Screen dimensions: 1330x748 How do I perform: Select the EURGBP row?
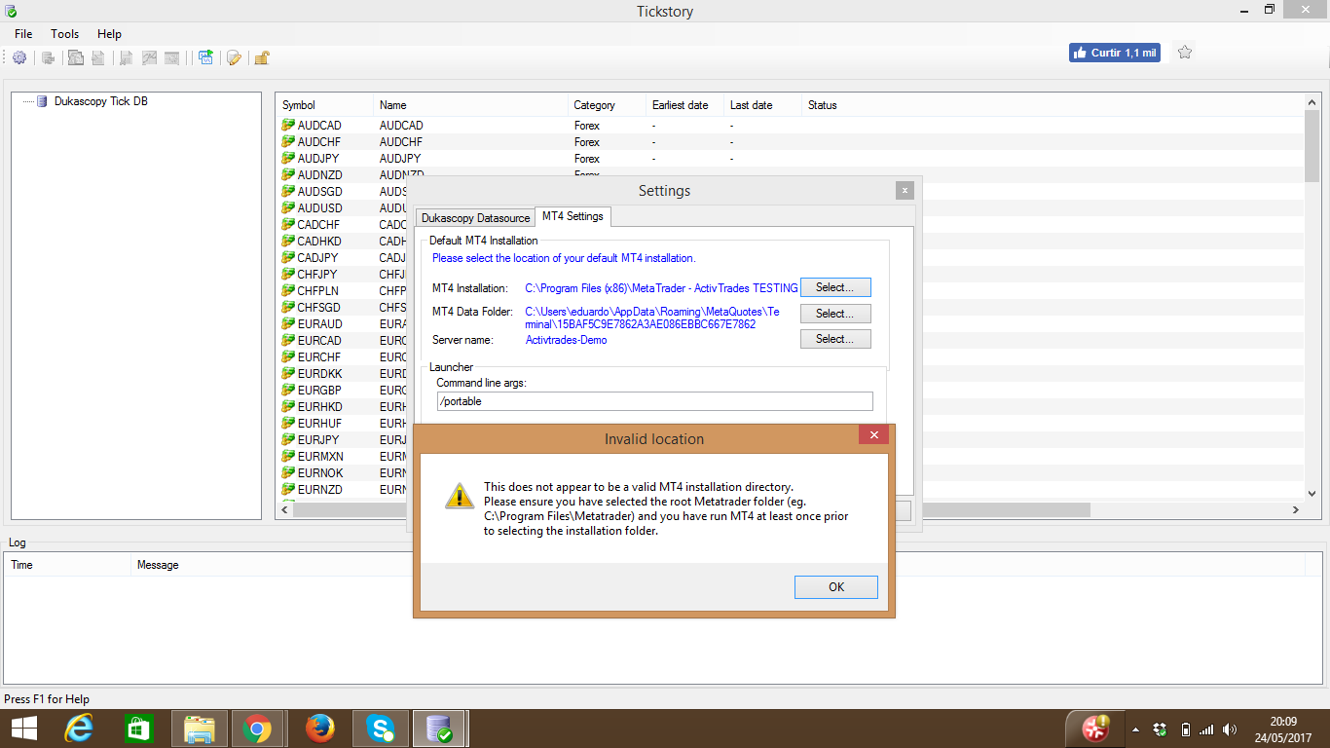(x=790, y=390)
